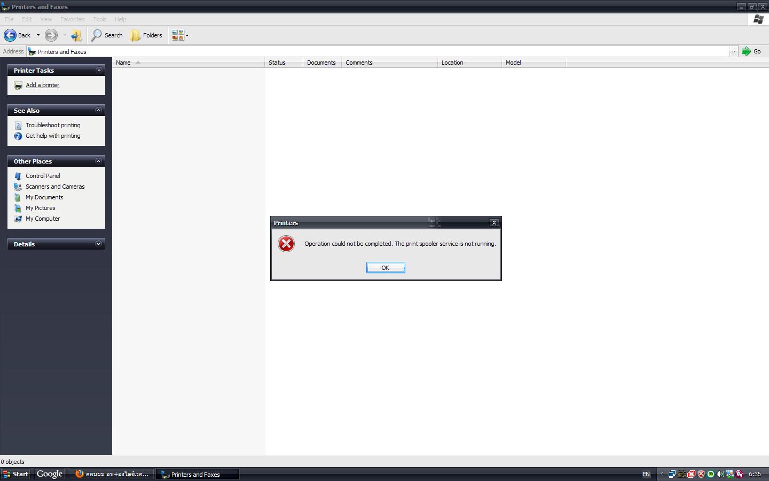Open the Edit menu
Image resolution: width=769 pixels, height=481 pixels.
click(x=27, y=19)
